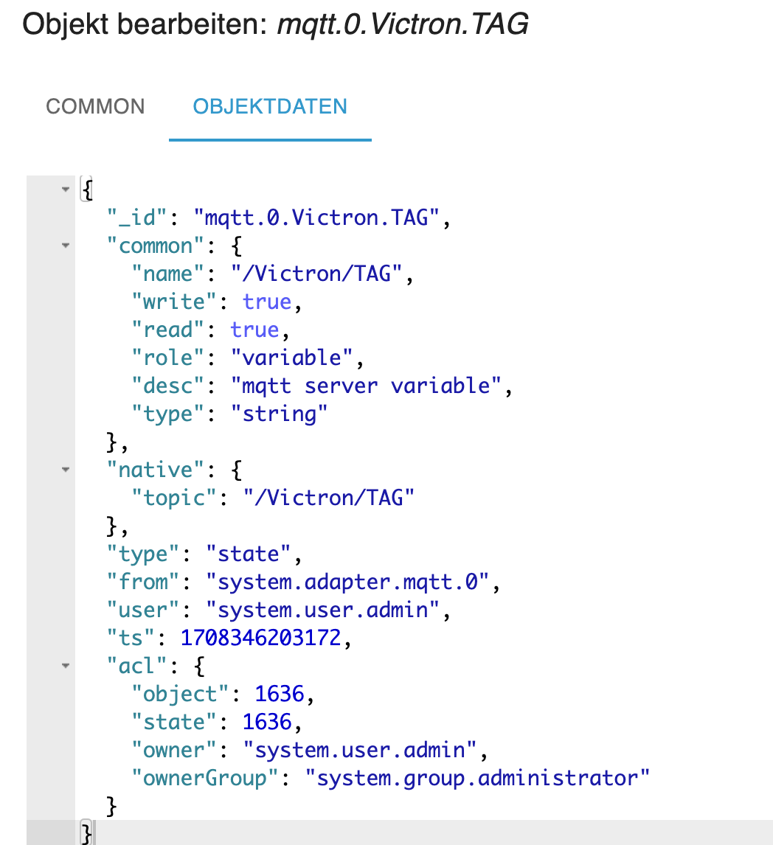Click the "state" type value
The width and height of the screenshot is (773, 845).
(249, 554)
